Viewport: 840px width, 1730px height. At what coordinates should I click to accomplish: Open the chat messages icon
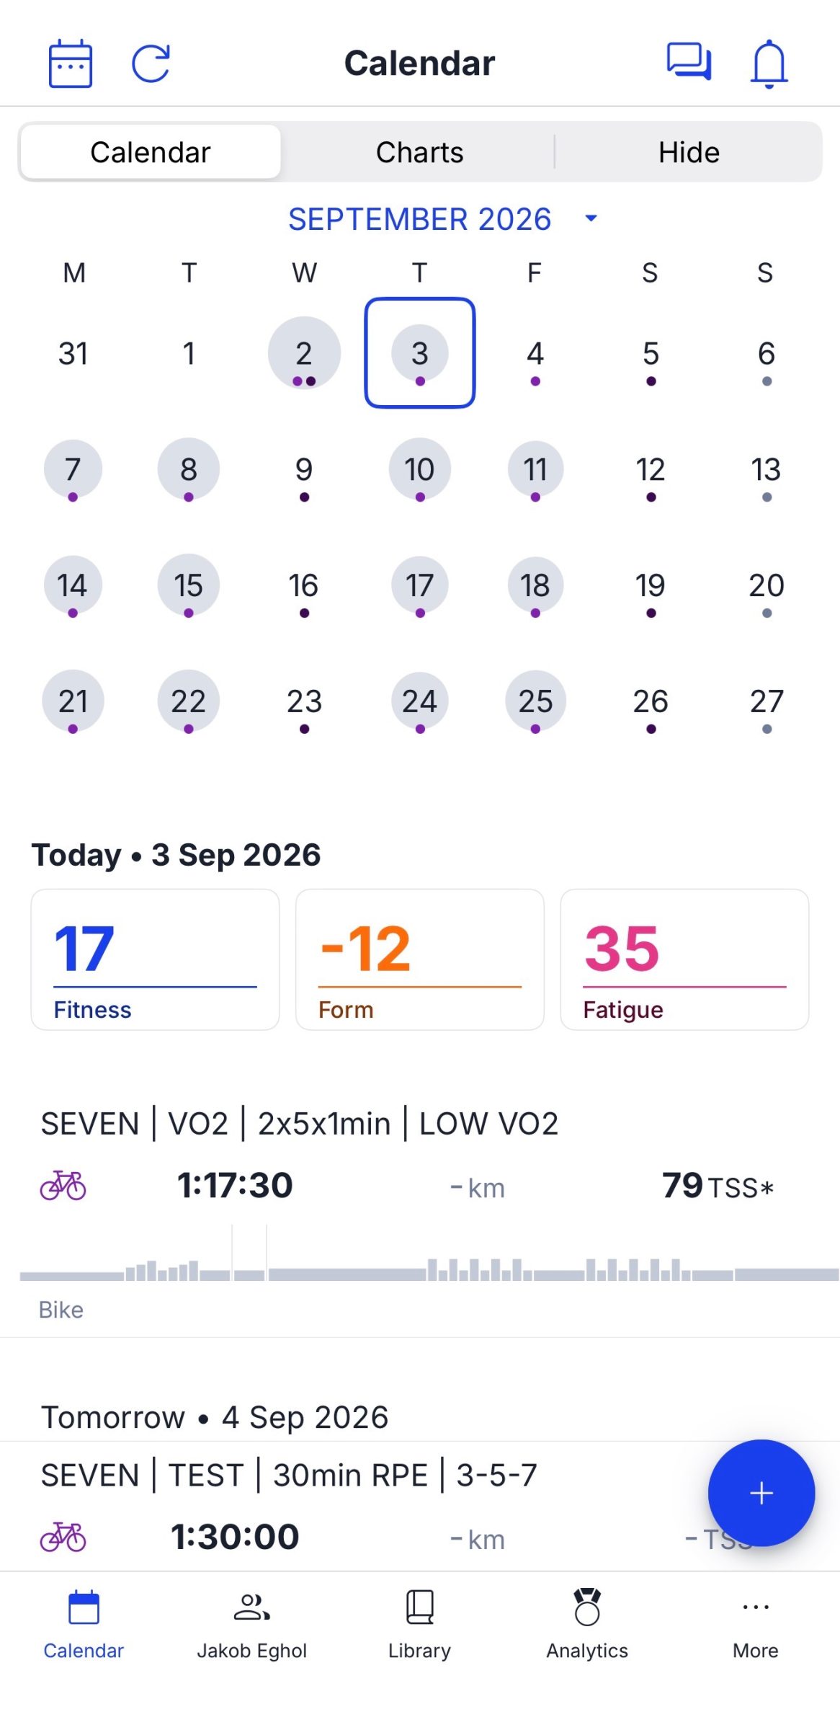[689, 61]
